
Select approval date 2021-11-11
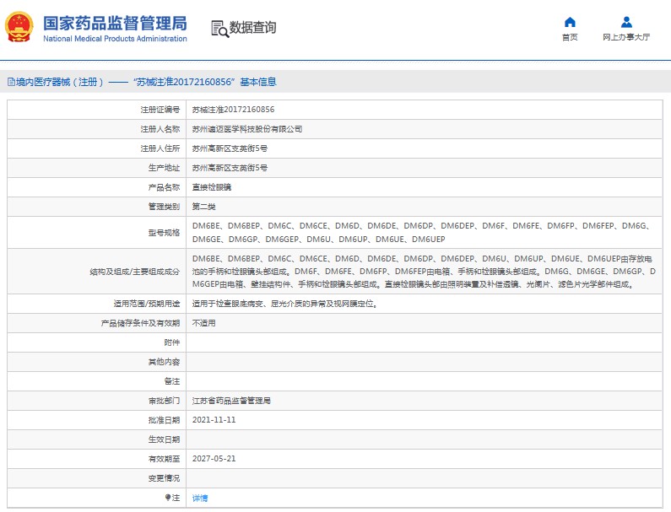point(214,419)
